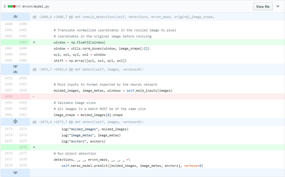
Task: Open View file for model.py
Action: pos(263,7)
